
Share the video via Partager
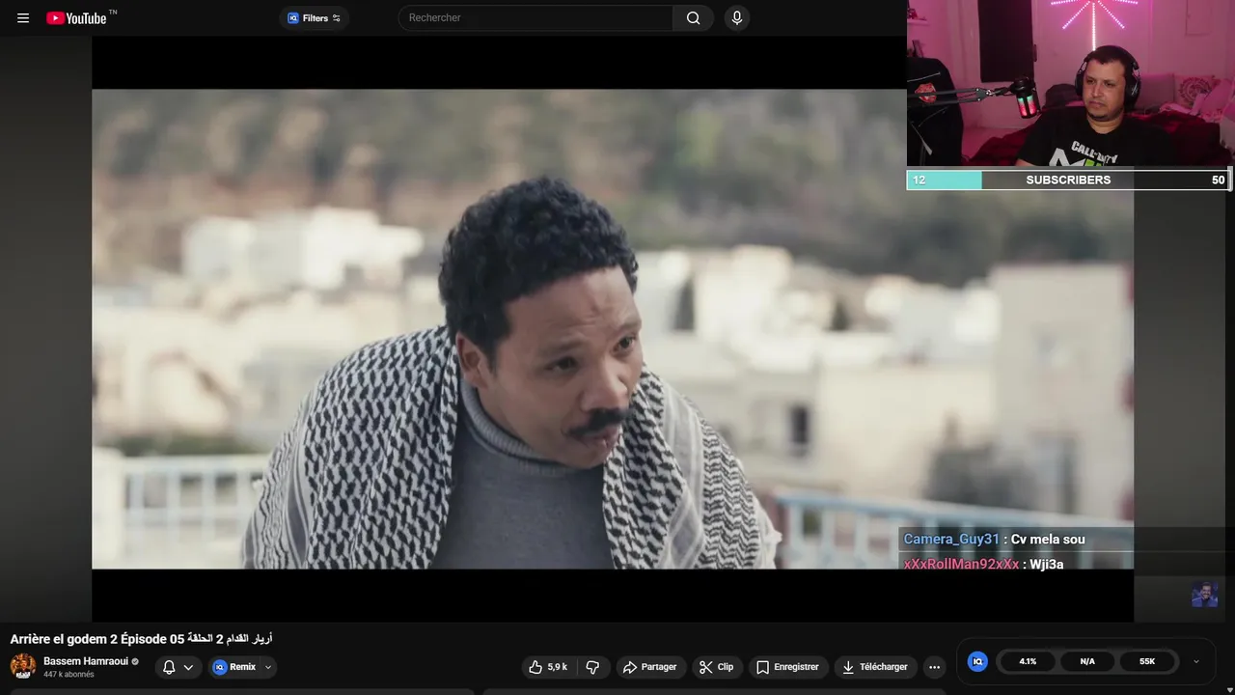(x=650, y=667)
